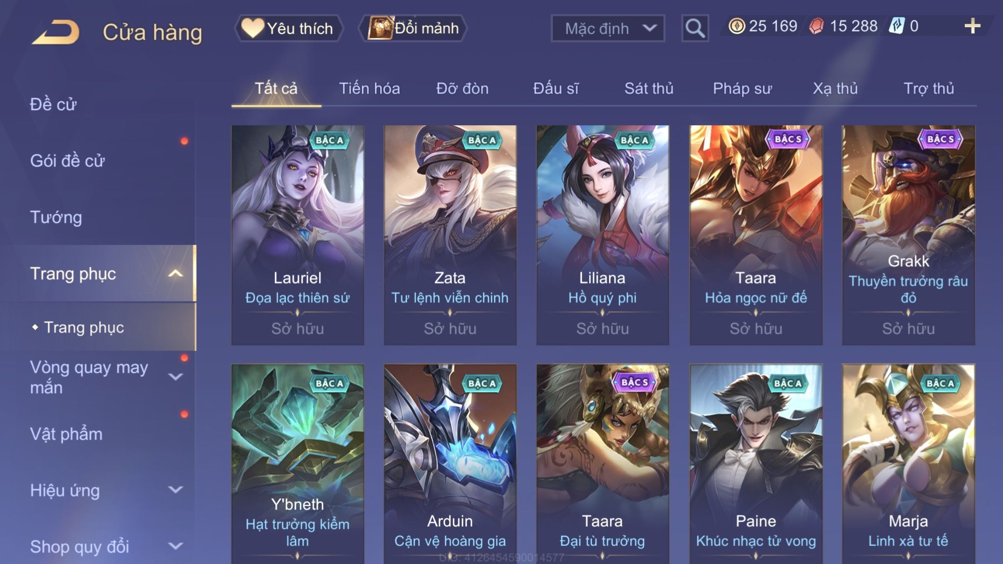The width and height of the screenshot is (1003, 564).
Task: Open the Mặc định sort dropdown
Action: coord(608,28)
